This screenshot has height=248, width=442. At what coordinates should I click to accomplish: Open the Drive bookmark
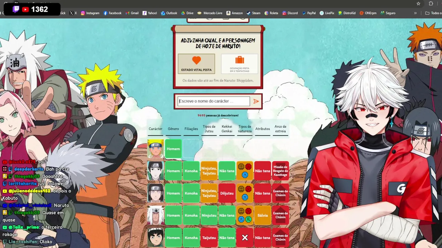click(x=187, y=13)
